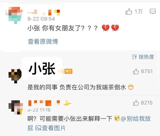Open the sort icon next to 按热度
Screen dimensions: 160x136
tap(134, 57)
